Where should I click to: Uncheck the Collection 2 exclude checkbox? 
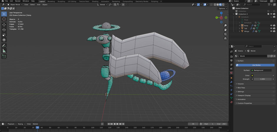[268, 14]
